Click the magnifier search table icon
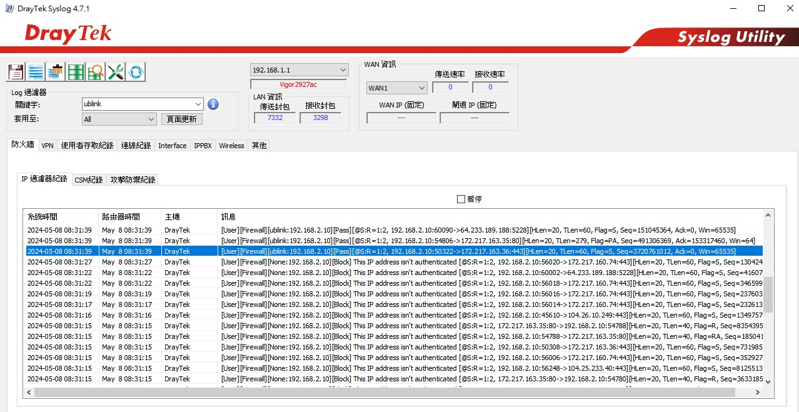This screenshot has width=799, height=412. (x=96, y=72)
